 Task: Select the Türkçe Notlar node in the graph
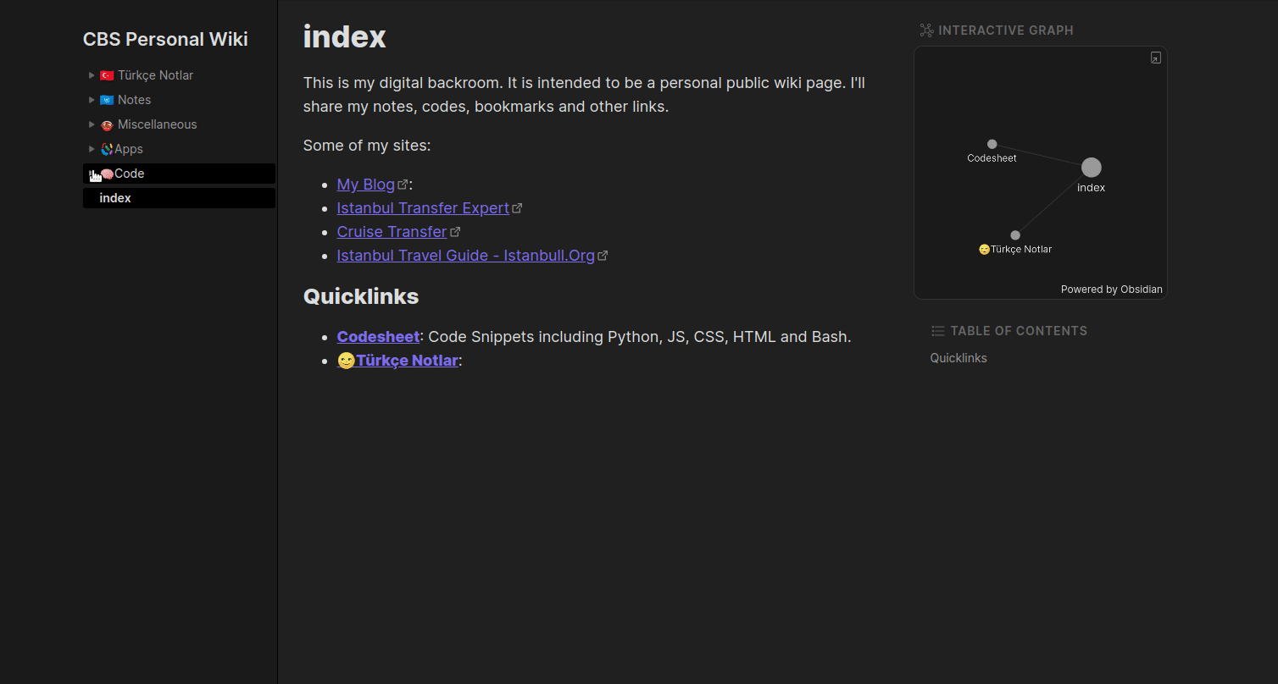(x=1015, y=235)
